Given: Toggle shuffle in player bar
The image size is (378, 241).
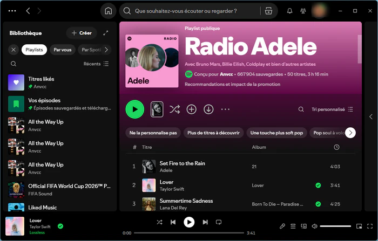Looking at the screenshot, I should tap(159, 222).
